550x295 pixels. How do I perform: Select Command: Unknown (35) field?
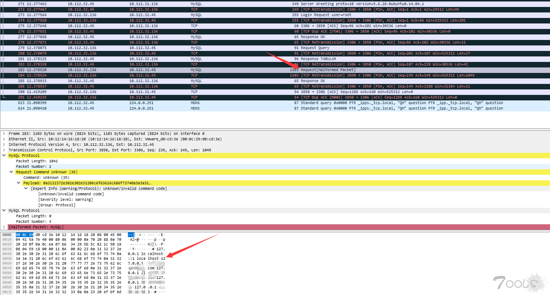[x=46, y=178]
